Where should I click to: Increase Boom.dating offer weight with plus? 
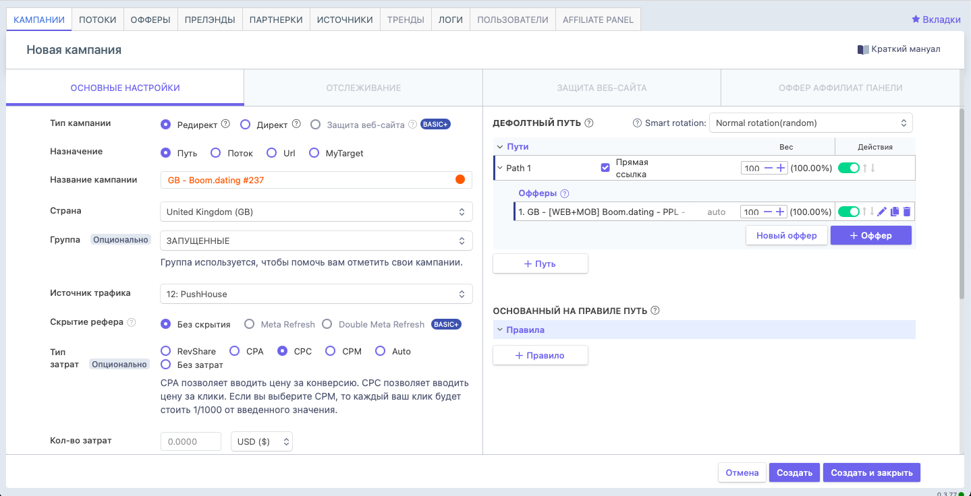click(x=781, y=212)
